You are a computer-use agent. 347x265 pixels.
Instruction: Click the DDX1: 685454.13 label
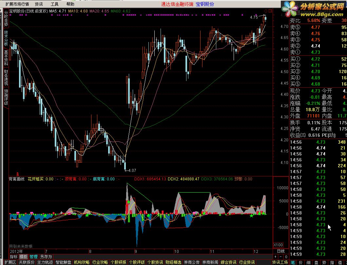150,179
